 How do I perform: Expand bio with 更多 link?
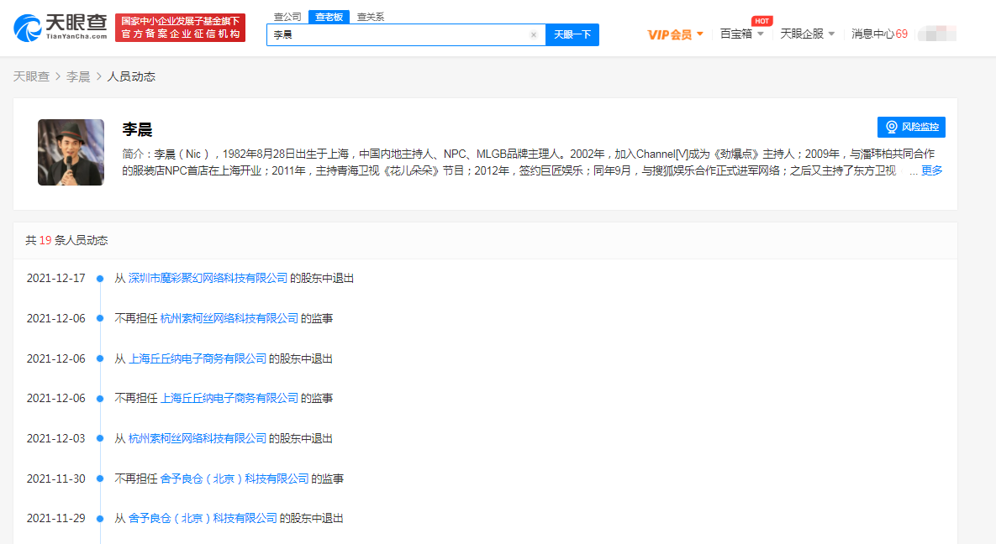(932, 170)
